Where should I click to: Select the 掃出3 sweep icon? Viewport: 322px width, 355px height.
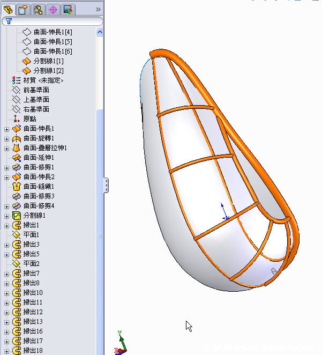[x=17, y=245]
